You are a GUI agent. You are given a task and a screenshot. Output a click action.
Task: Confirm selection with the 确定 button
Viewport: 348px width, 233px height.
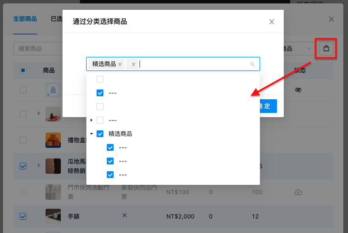268,106
